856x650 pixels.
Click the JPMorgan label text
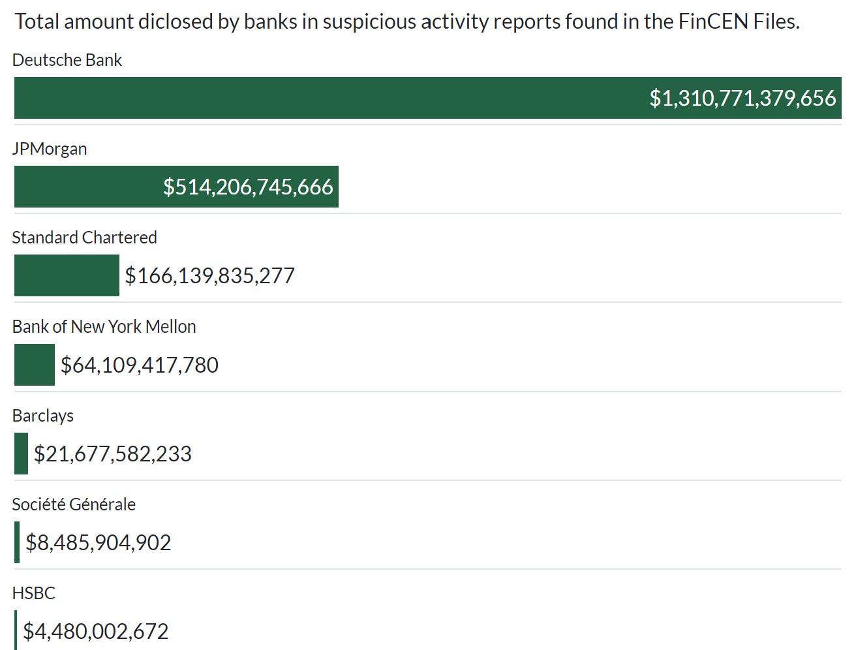pos(50,149)
